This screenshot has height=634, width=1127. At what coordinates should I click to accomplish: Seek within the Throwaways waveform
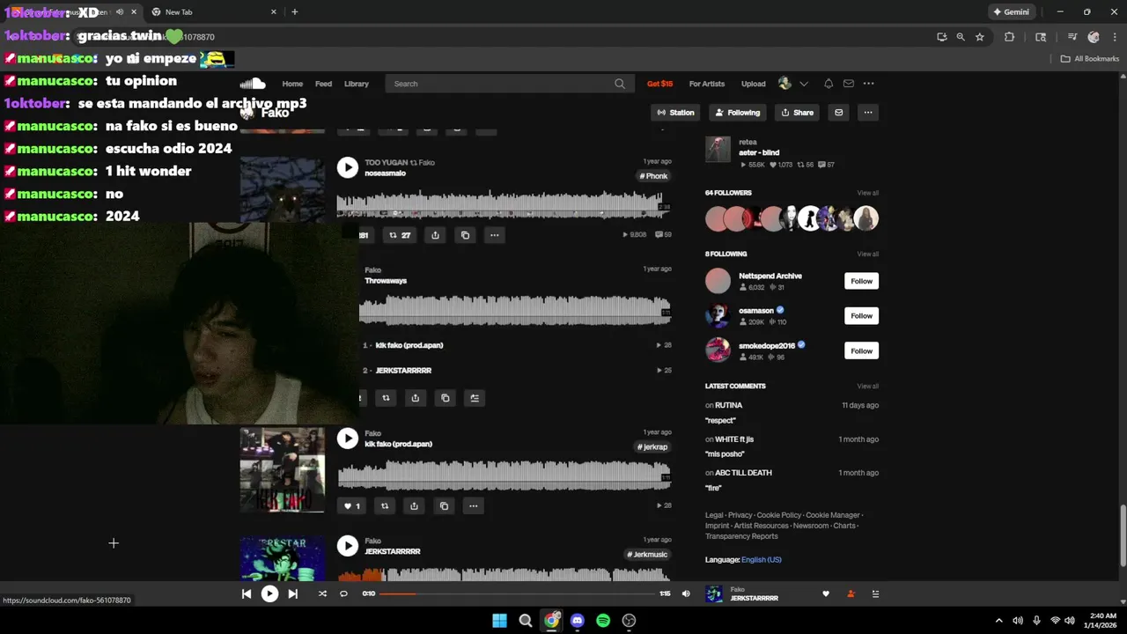tap(515, 311)
